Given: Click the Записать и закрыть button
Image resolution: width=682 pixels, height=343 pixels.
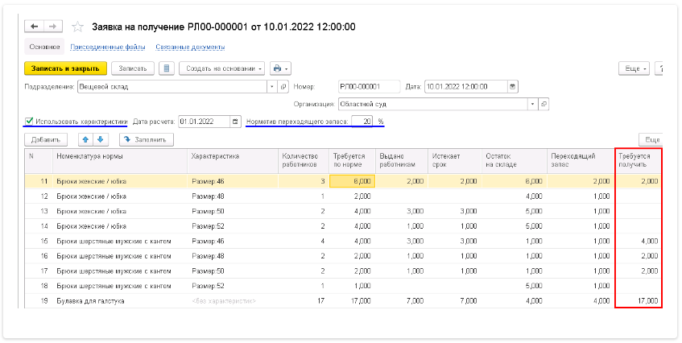Looking at the screenshot, I should [x=65, y=68].
